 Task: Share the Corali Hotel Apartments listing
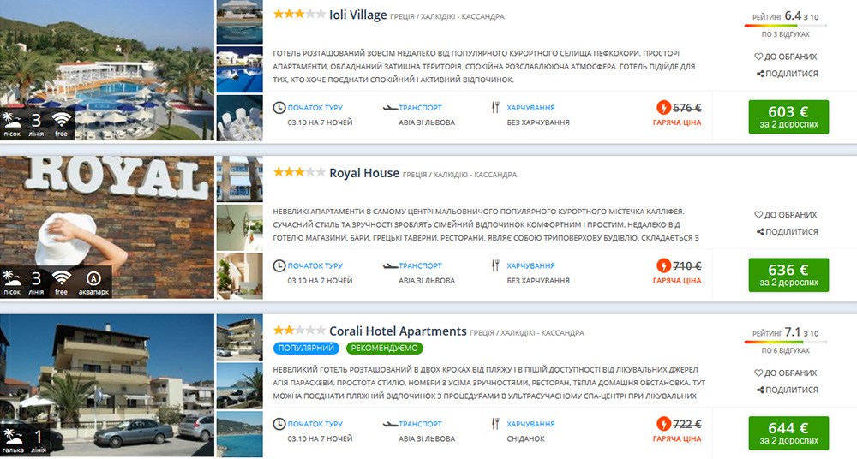click(x=787, y=390)
